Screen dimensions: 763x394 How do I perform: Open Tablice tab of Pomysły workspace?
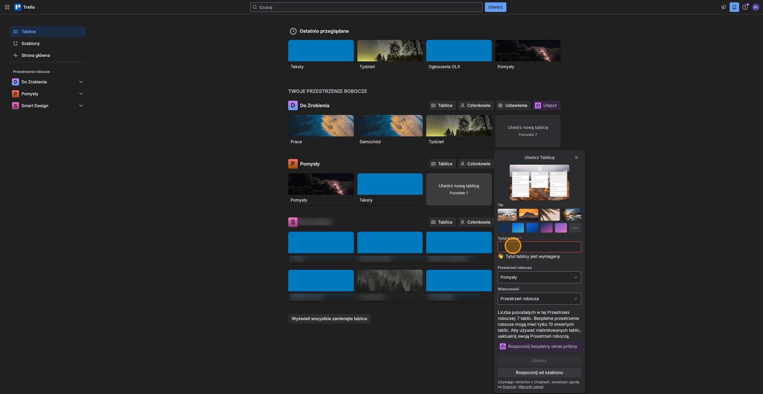[442, 164]
